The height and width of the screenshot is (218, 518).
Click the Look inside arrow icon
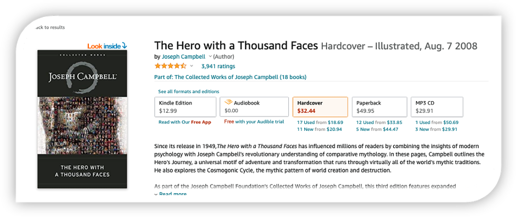124,46
